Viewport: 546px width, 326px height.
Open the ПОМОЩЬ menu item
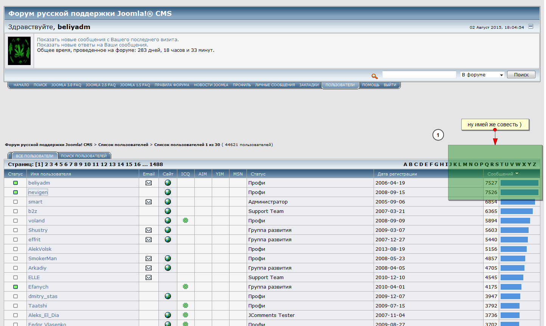(371, 85)
